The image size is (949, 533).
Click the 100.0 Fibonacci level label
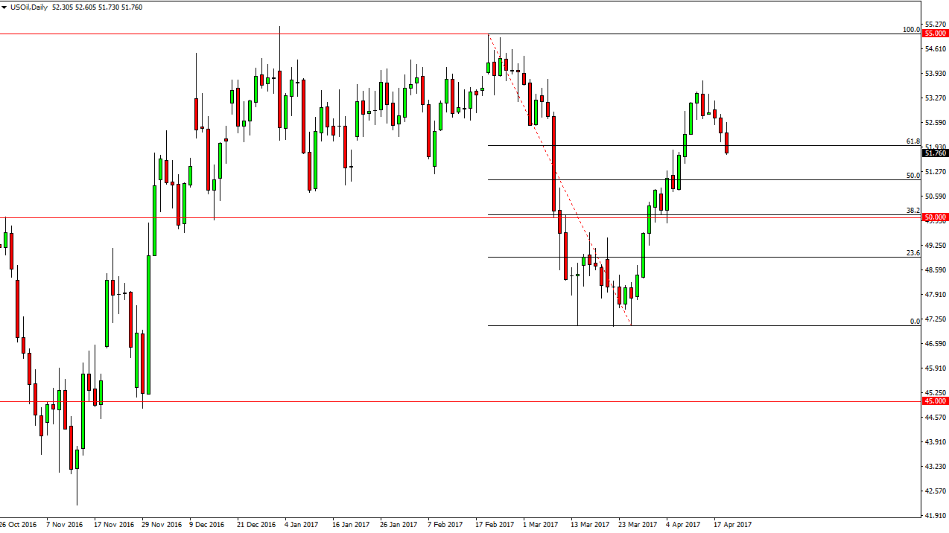click(911, 30)
